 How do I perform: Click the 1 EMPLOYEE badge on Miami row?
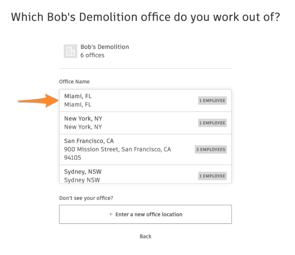click(x=212, y=100)
